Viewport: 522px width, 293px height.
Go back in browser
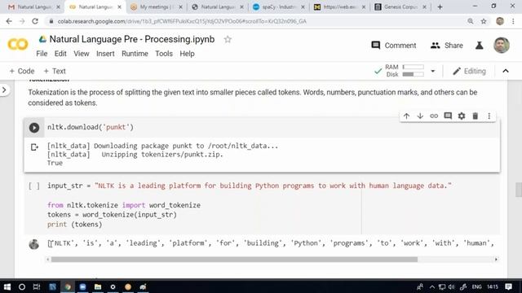point(9,21)
